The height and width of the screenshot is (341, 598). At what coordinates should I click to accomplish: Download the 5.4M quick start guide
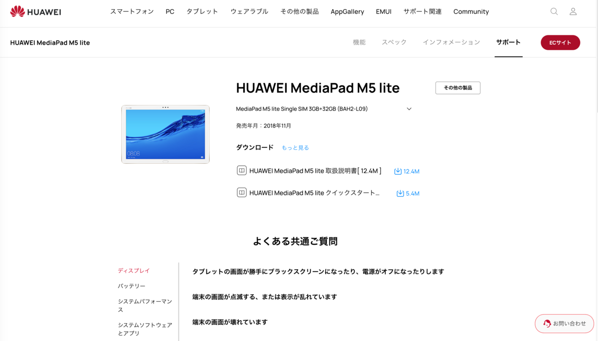408,193
